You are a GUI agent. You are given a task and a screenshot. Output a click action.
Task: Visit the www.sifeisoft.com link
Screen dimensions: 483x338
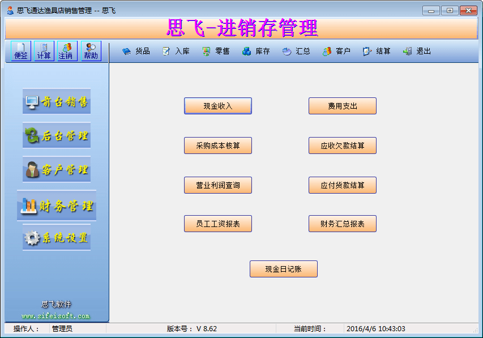[x=55, y=316]
